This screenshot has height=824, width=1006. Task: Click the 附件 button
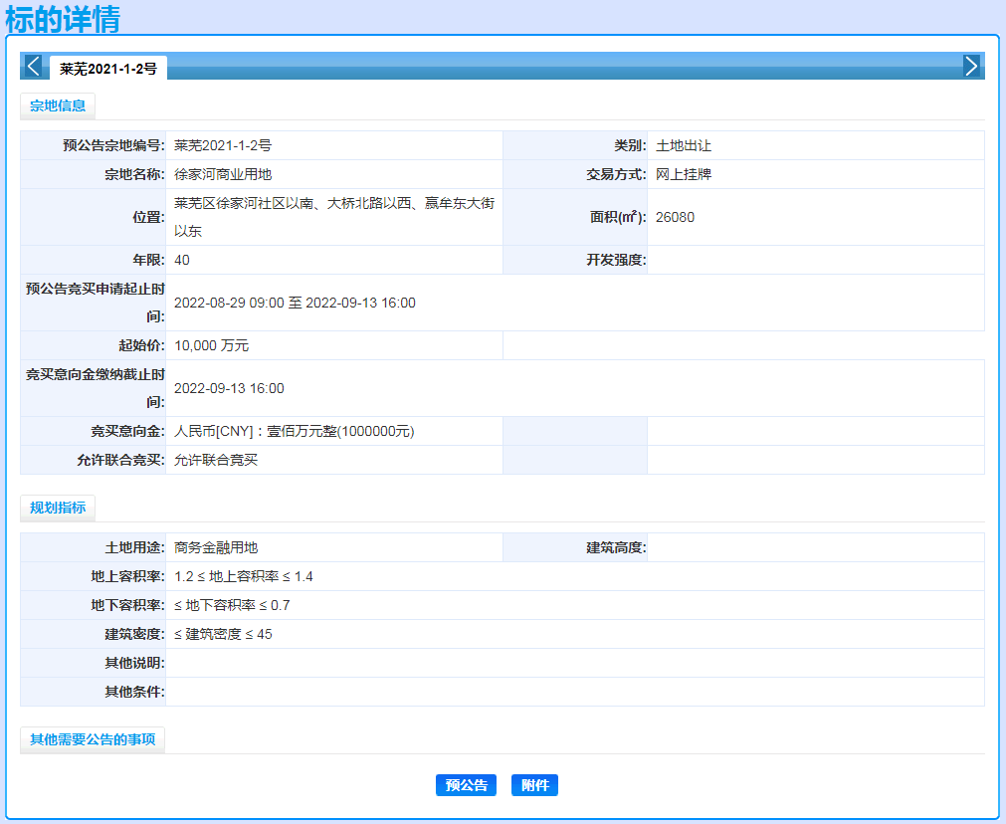535,785
